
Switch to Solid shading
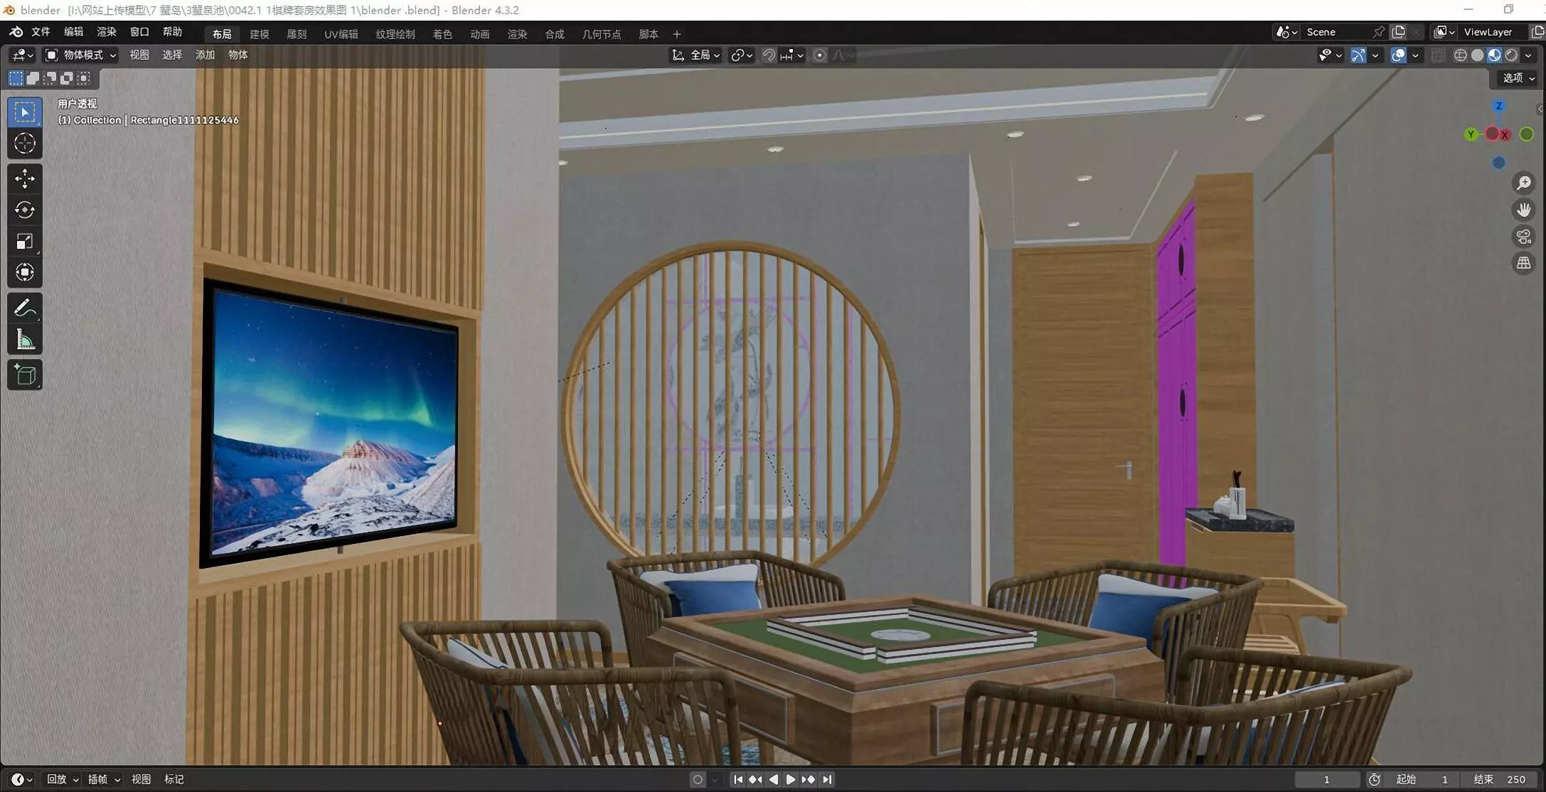coord(1477,55)
